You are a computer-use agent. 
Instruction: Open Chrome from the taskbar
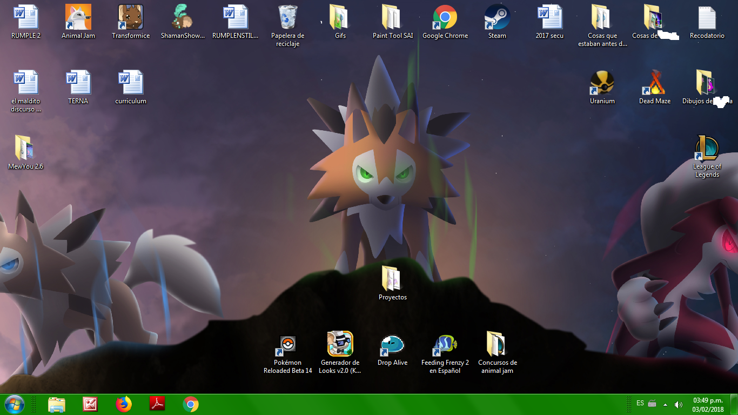[x=191, y=404]
